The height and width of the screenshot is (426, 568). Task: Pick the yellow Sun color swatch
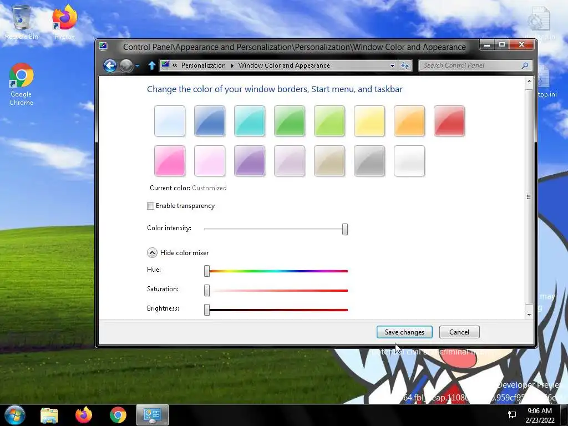pos(369,121)
